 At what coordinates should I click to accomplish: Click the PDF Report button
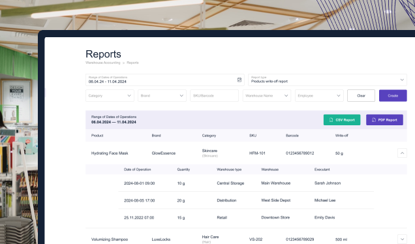click(384, 120)
